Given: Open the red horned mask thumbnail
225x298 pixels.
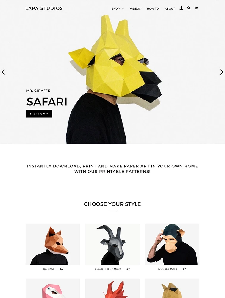Looking at the screenshot, I should (x=112, y=288).
